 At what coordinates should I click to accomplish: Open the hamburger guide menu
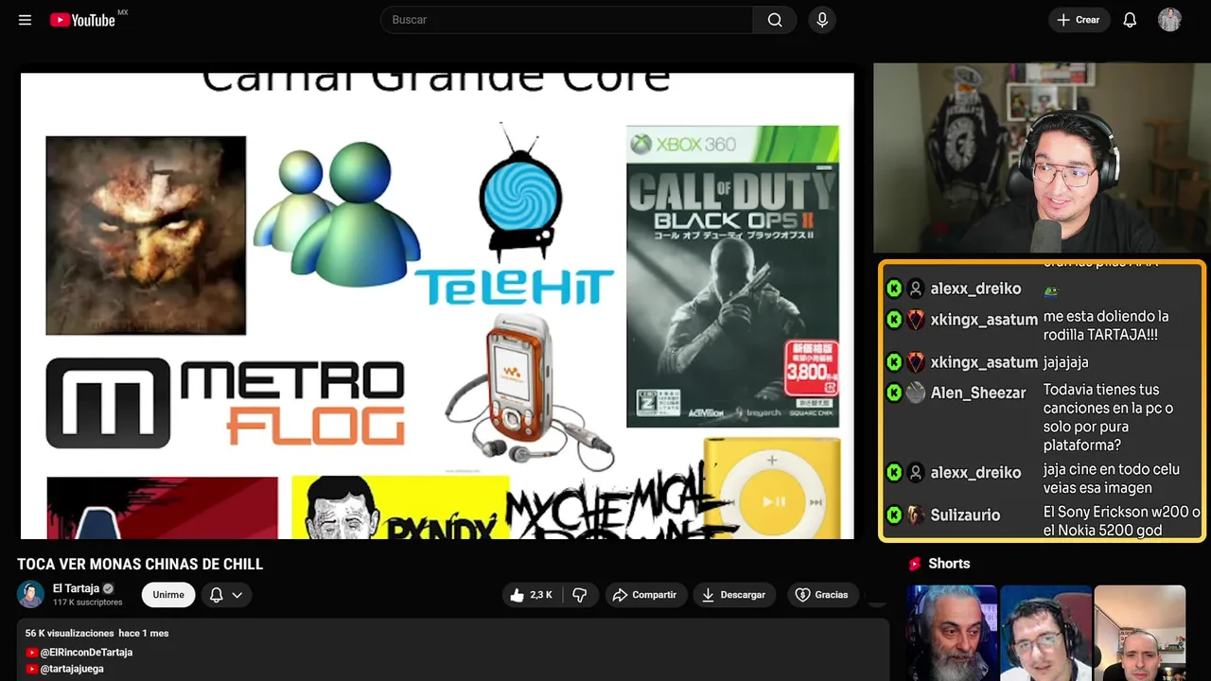pyautogui.click(x=25, y=20)
